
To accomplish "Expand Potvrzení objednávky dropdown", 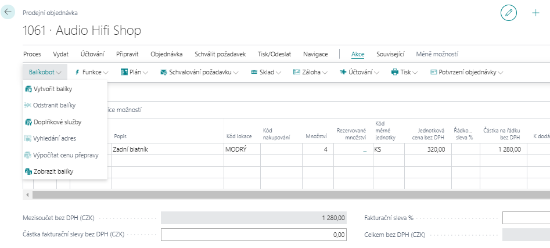I will click(x=466, y=72).
